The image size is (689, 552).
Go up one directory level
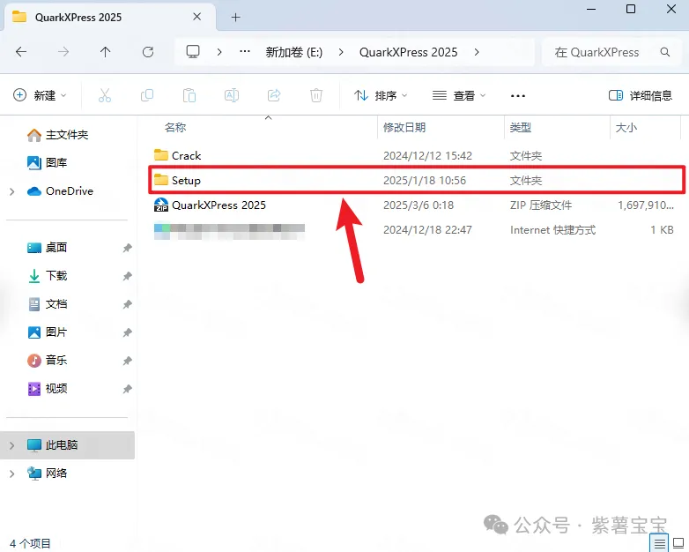(x=106, y=52)
